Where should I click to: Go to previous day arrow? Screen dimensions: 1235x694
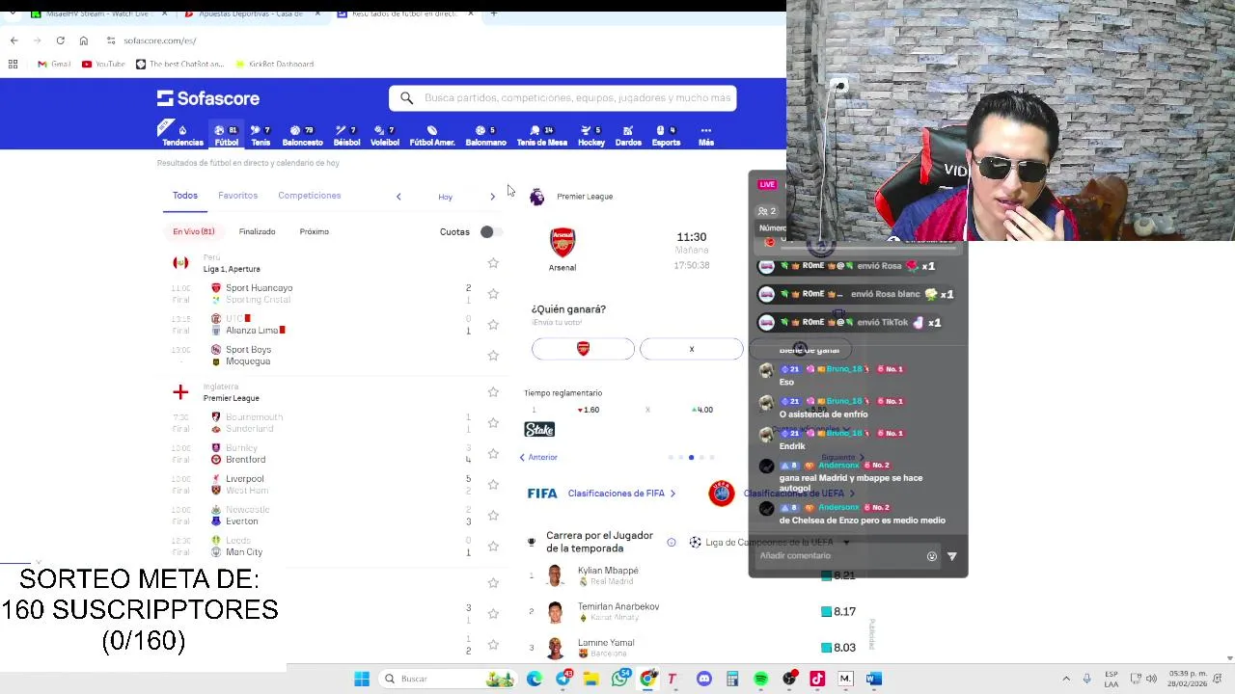tap(398, 197)
